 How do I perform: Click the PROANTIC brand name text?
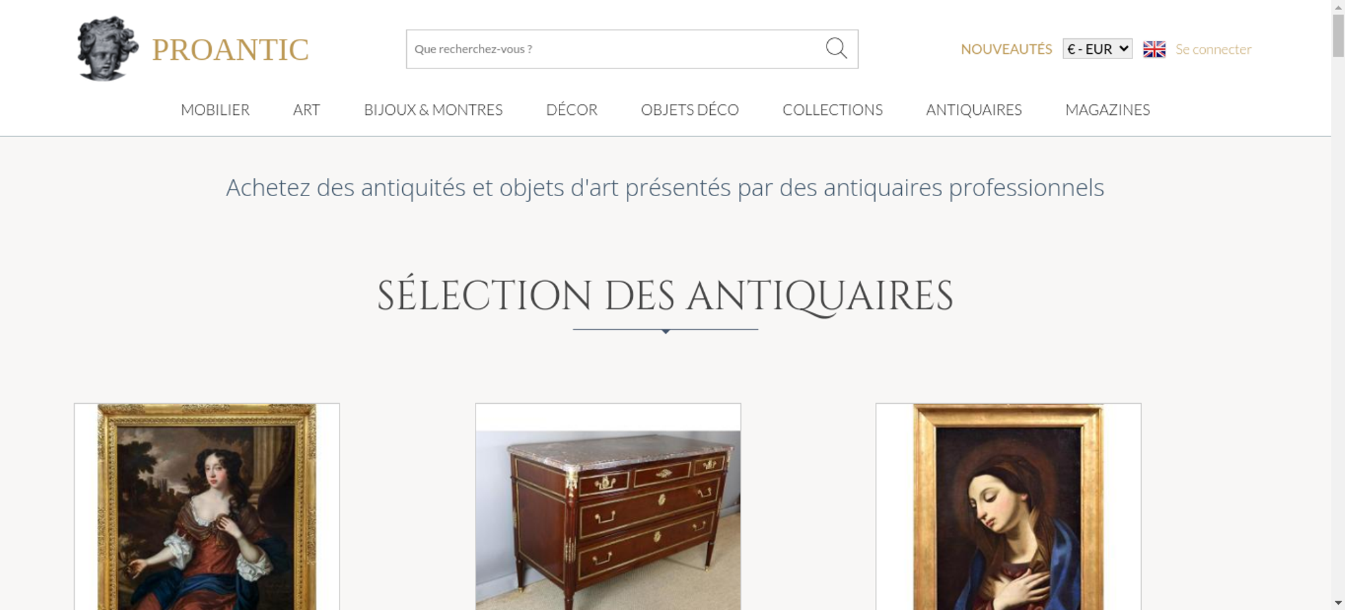pos(230,50)
